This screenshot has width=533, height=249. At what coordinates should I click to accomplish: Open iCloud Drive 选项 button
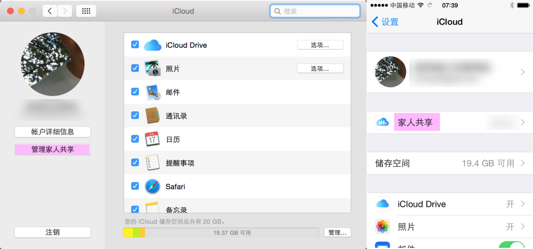click(320, 45)
